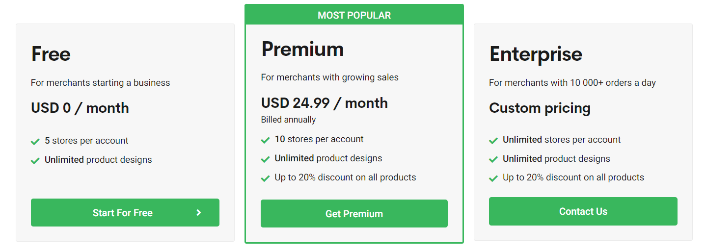
Task: Click the Get Premium button
Action: coord(354,213)
